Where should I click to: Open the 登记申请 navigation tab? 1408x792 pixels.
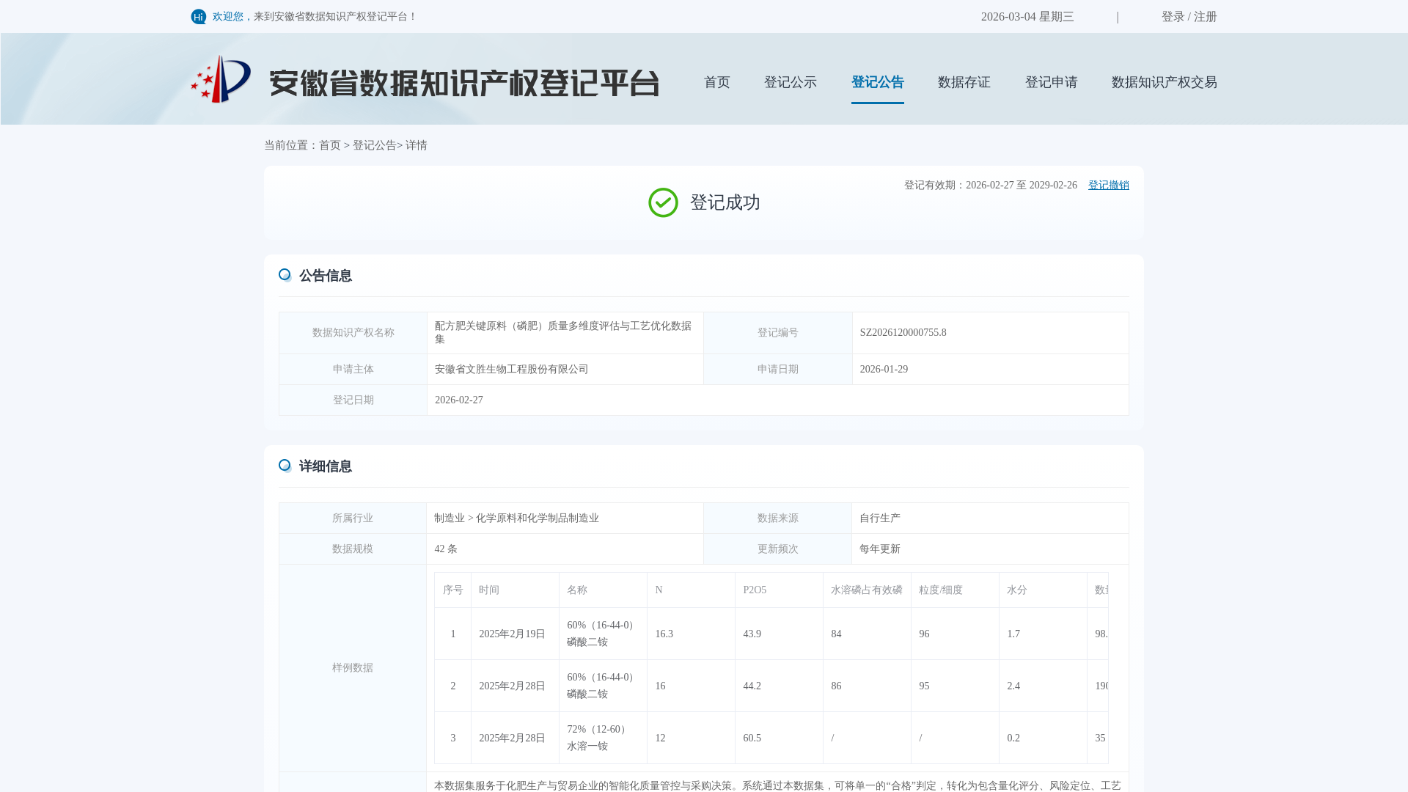(x=1051, y=82)
